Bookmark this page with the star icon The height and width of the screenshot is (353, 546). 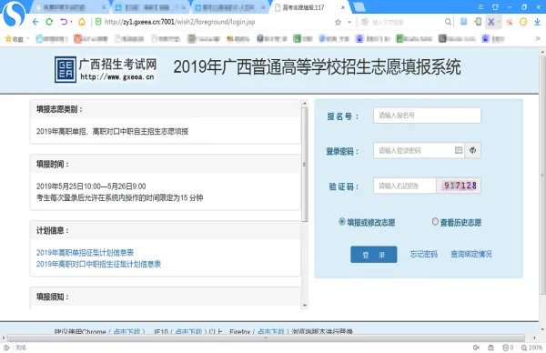(338, 22)
